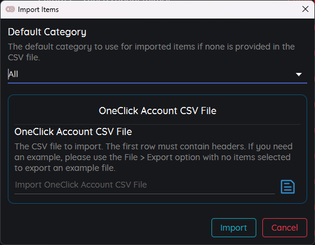The height and width of the screenshot is (245, 315).
Task: Click the 'File > Export option' hint text
Action: point(162,157)
